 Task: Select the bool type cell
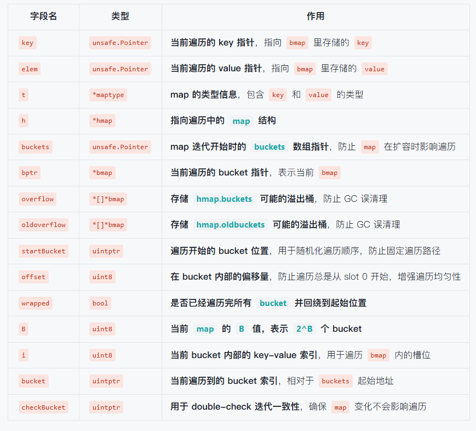[100, 303]
